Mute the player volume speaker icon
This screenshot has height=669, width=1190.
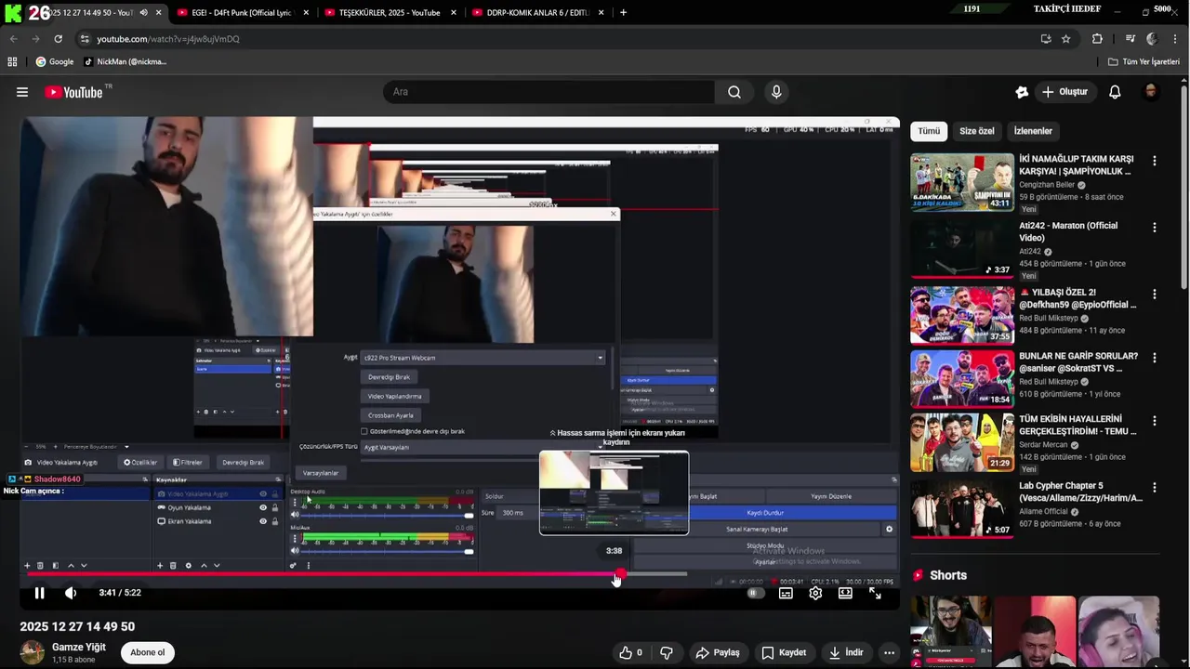pyautogui.click(x=71, y=593)
